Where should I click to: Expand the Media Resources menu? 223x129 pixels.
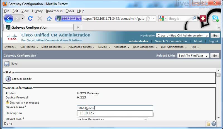tap(53, 47)
